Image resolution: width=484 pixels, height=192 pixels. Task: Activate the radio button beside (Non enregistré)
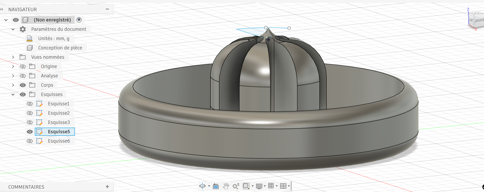[x=79, y=20]
